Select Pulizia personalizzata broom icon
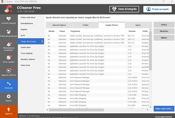Viewport: 175px width, 118px height. point(9,32)
